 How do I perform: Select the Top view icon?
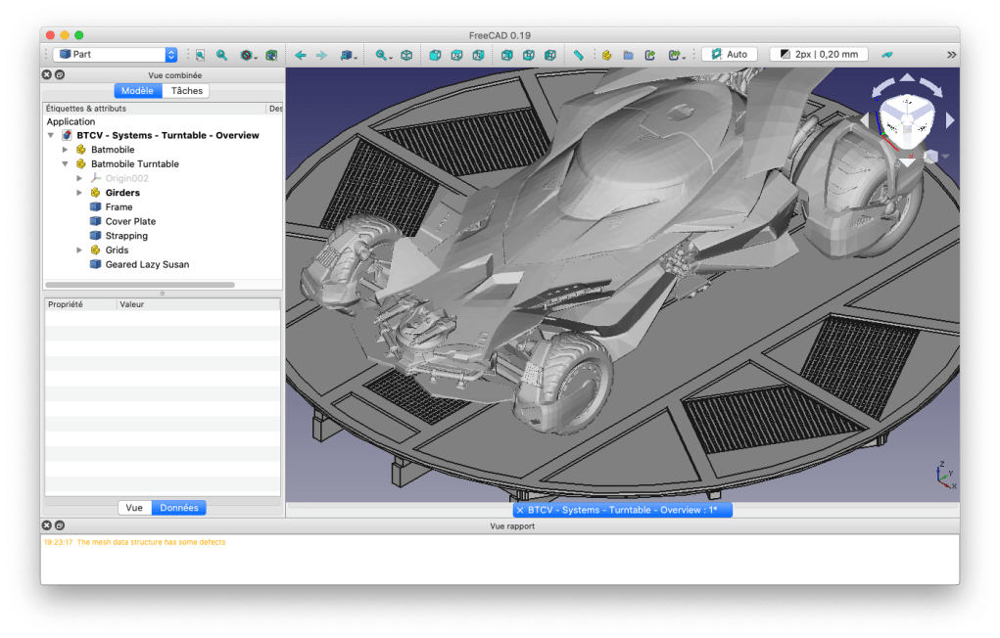(457, 55)
